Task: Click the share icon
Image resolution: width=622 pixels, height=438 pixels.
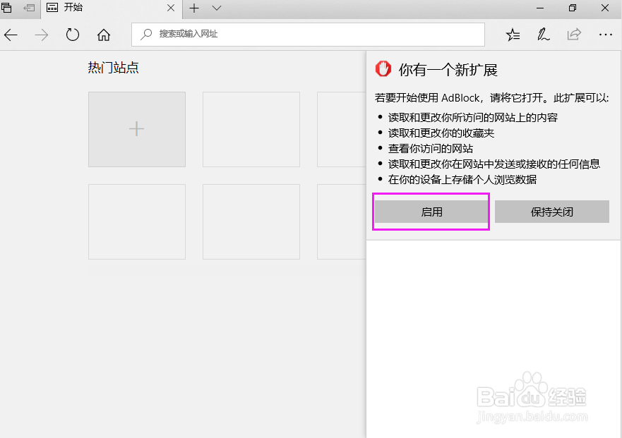Action: pos(574,35)
